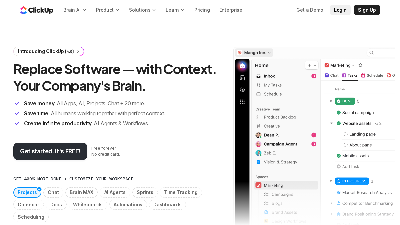Open the Home icon in the black rail
This screenshot has width=400, height=225.
(242, 66)
